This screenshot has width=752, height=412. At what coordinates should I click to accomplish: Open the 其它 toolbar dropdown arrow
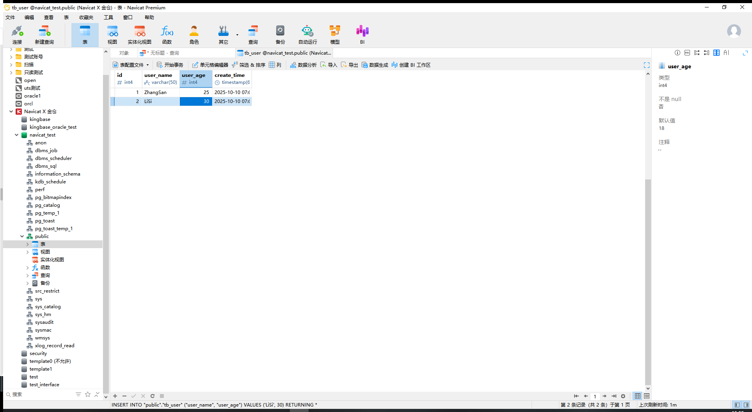pyautogui.click(x=237, y=35)
